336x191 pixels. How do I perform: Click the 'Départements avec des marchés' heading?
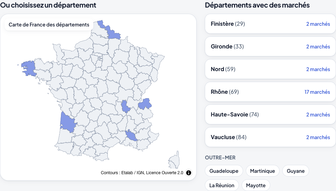(258, 5)
